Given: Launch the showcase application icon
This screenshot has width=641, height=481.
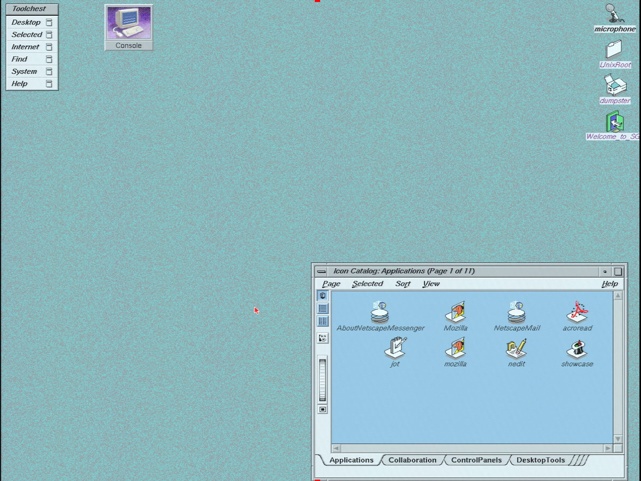Looking at the screenshot, I should tap(577, 350).
